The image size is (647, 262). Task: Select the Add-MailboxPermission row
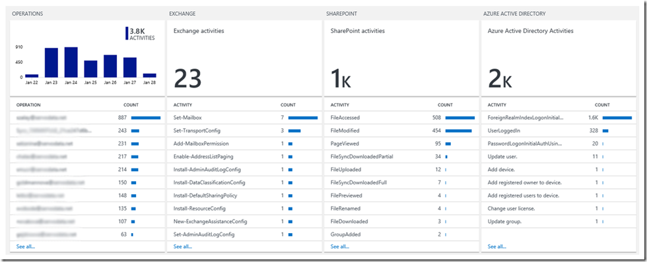244,144
